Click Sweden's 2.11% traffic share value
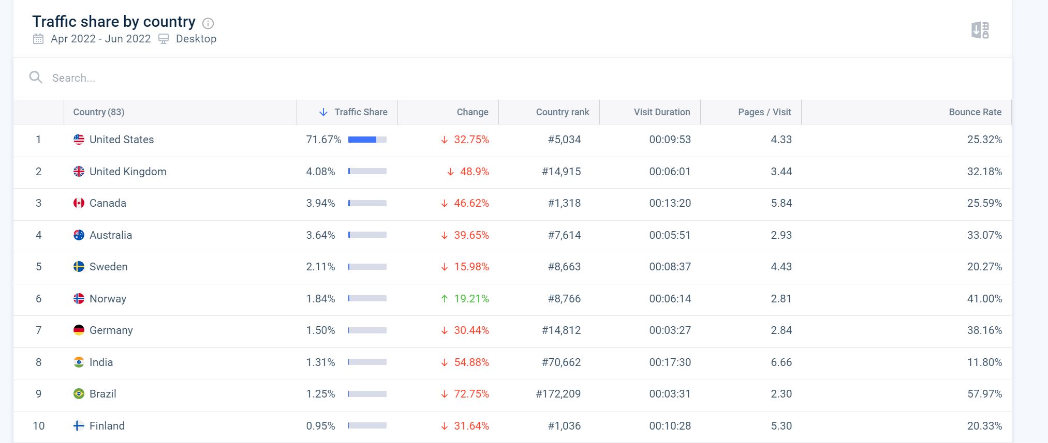The image size is (1048, 443). pyautogui.click(x=320, y=267)
